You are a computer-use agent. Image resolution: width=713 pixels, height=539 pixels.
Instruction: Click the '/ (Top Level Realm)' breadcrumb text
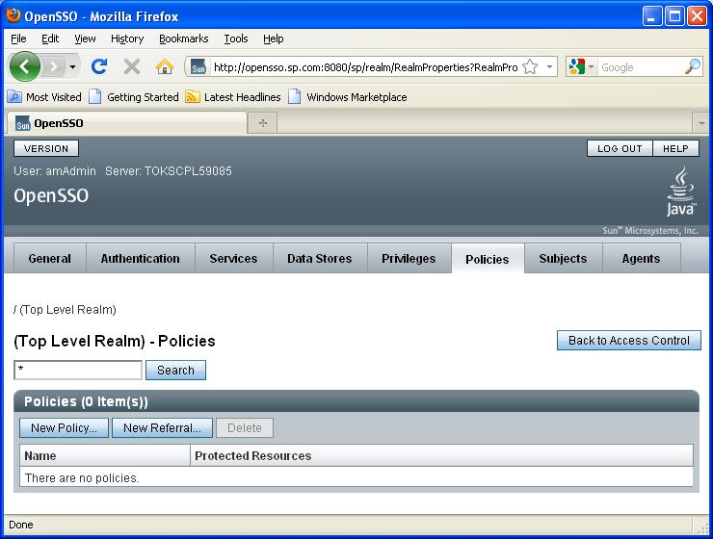coord(65,310)
